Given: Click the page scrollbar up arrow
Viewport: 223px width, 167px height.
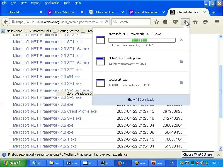Looking at the screenshot, I should coord(220,37).
